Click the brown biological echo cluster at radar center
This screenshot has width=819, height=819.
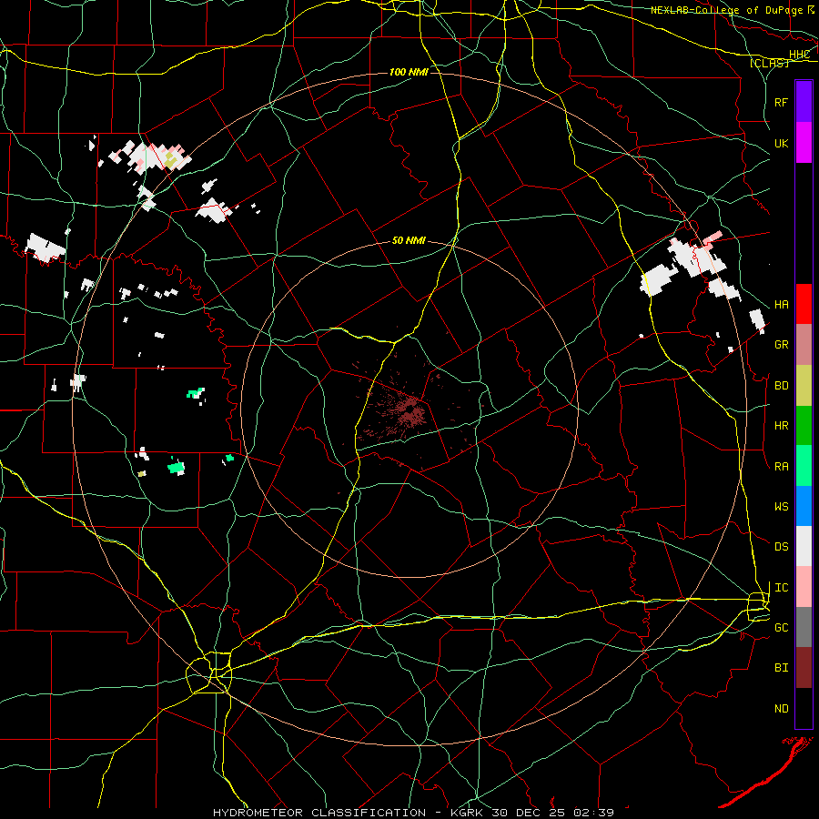[x=410, y=410]
